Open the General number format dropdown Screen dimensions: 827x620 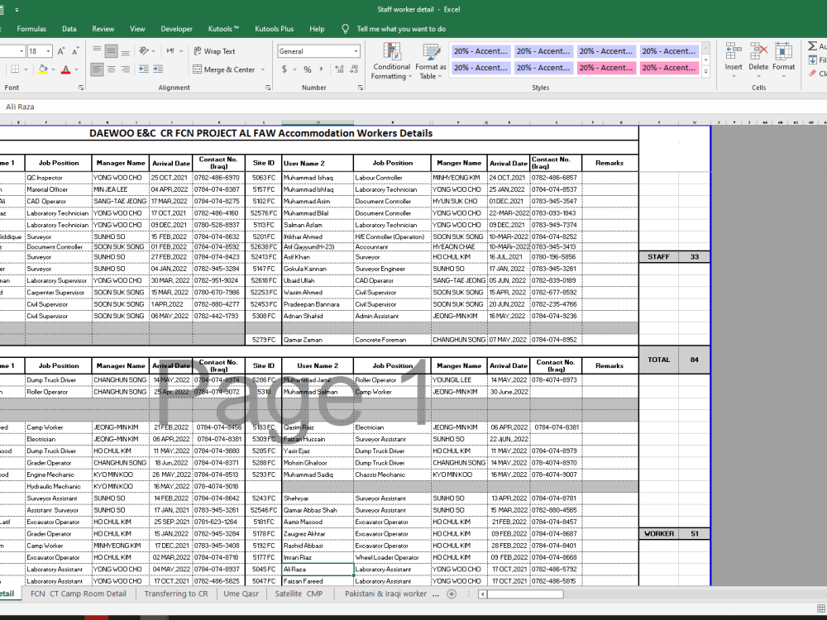(x=356, y=51)
